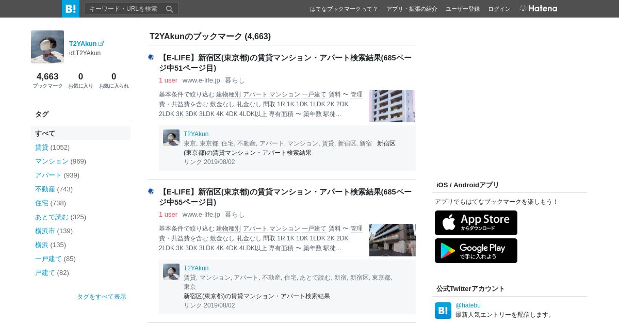
Task: Click favicon of the 55ページ目 bookmark entry
Action: coord(151,191)
